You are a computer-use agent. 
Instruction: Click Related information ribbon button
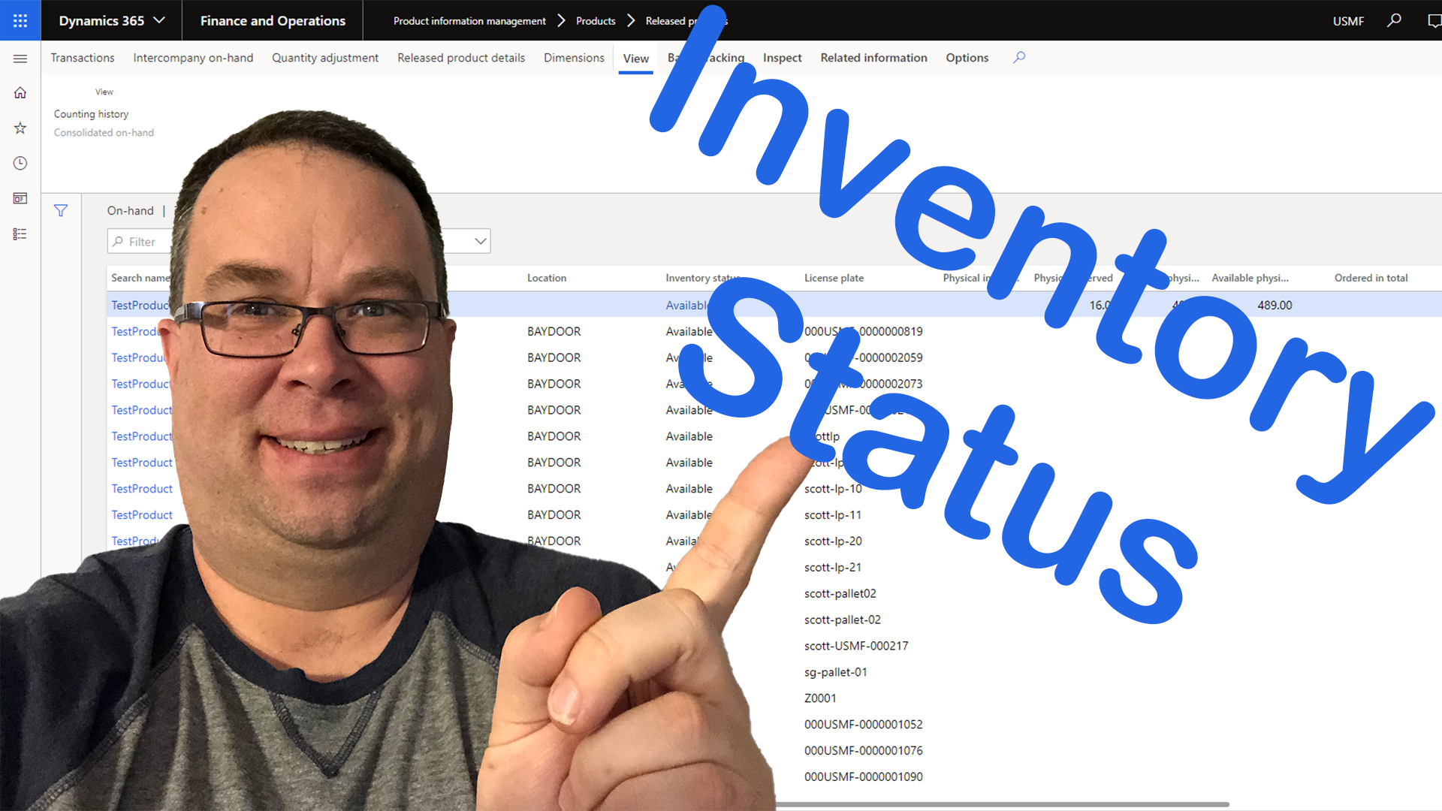tap(874, 57)
